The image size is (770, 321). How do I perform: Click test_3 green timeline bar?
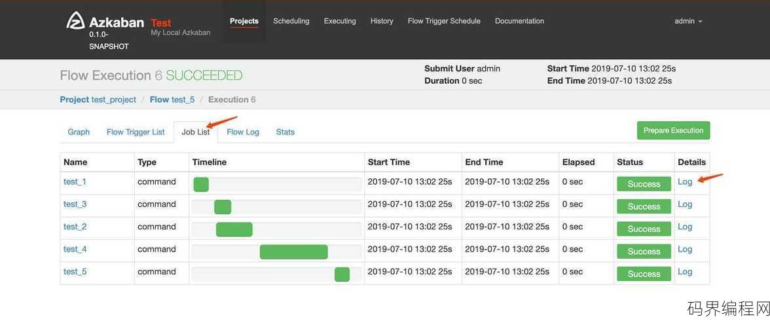pos(223,207)
